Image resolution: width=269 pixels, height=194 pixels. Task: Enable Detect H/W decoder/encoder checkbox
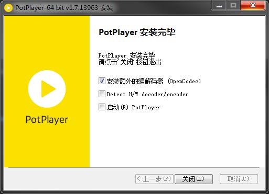point(102,94)
